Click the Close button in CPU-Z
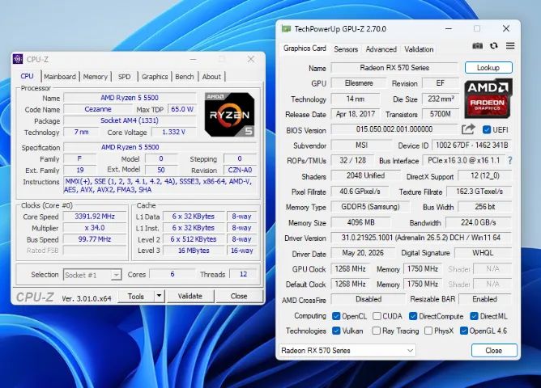This screenshot has height=388, width=541. [239, 296]
